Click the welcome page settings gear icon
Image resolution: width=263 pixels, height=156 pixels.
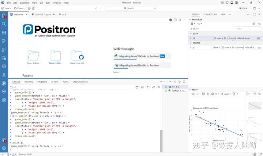171,20
